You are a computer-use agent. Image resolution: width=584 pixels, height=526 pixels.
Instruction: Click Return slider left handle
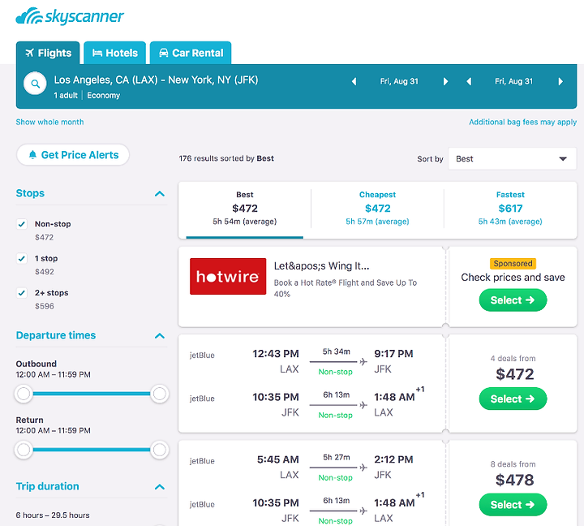(x=24, y=450)
